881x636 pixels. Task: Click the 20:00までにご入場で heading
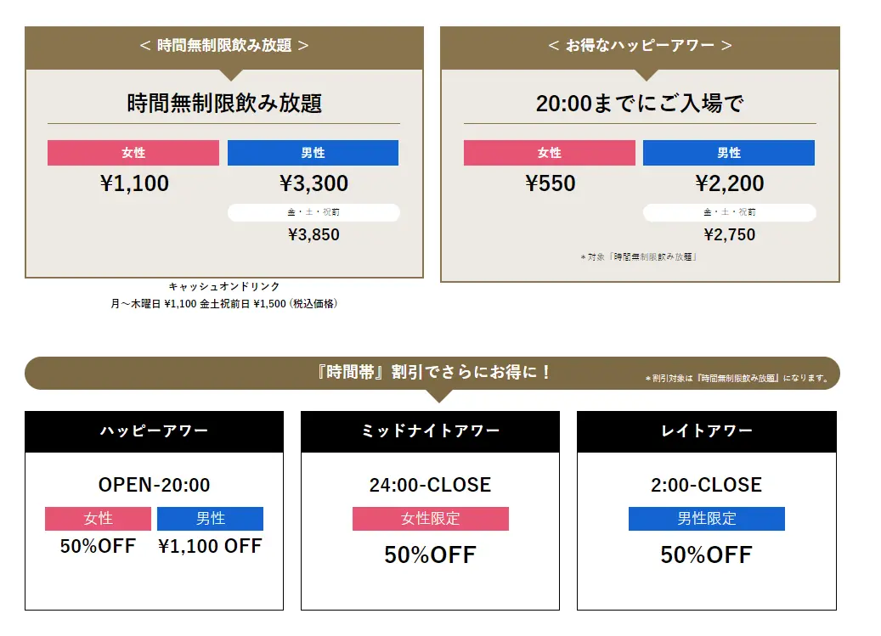click(640, 104)
